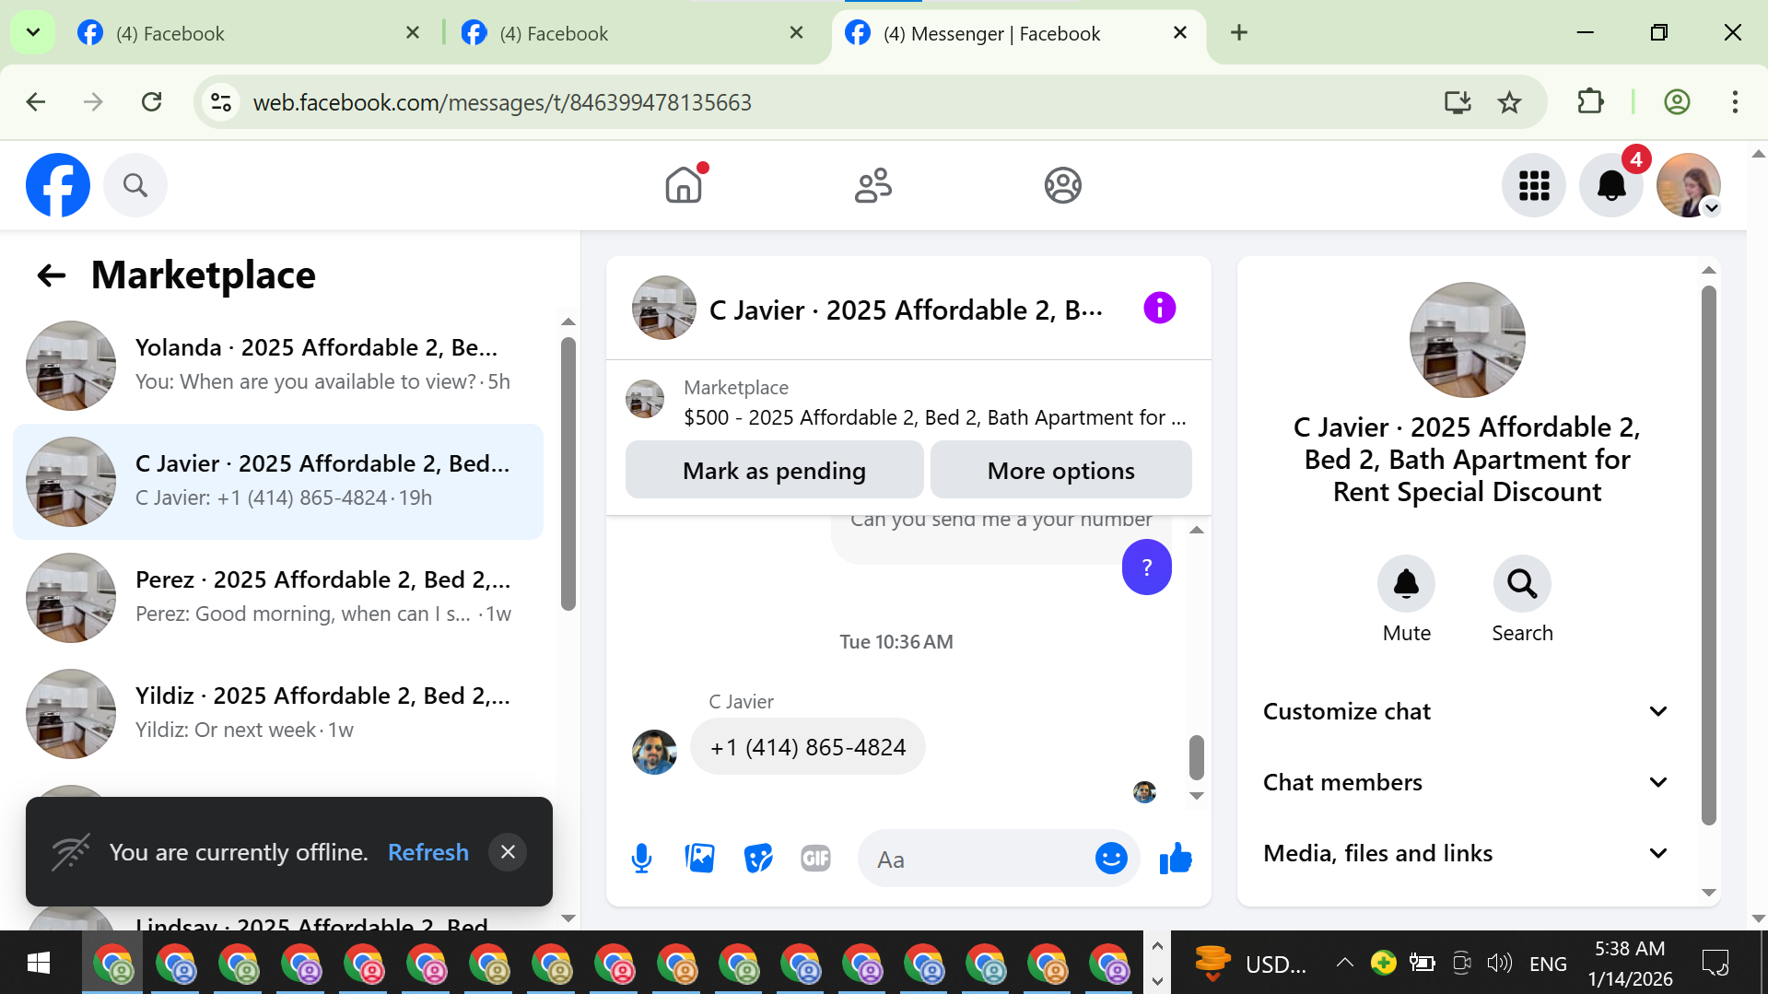Switch to the second (4) Facebook tab
Image resolution: width=1768 pixels, height=994 pixels.
(634, 33)
